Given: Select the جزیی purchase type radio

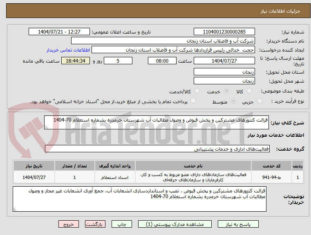Looking at the screenshot, I should [x=260, y=101].
